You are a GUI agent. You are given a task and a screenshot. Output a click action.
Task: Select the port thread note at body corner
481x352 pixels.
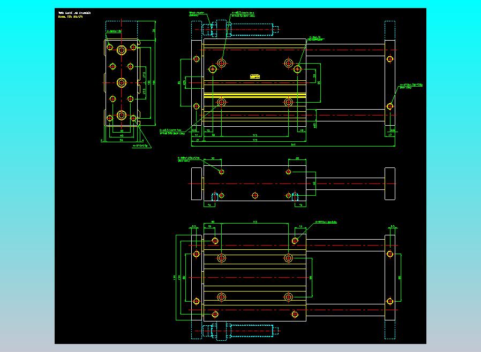(x=316, y=39)
